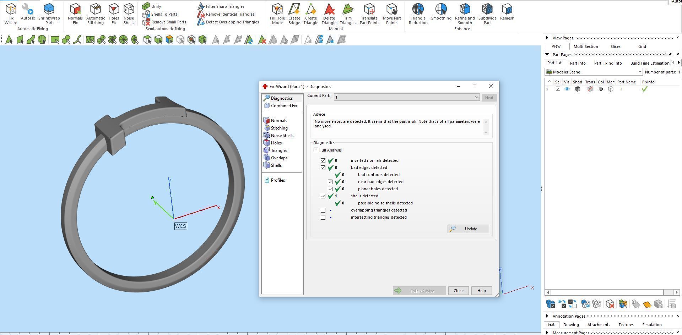The height and width of the screenshot is (335, 682).
Task: Switch to the Part Info tab
Action: [x=578, y=63]
